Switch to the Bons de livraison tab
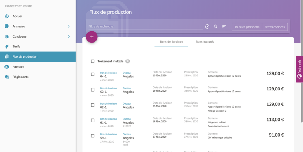 171,42
